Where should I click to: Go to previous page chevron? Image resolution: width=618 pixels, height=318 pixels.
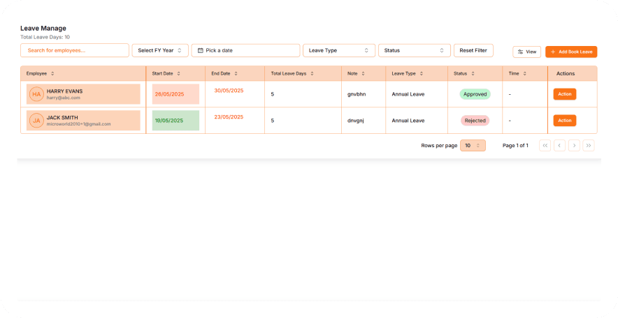click(559, 145)
